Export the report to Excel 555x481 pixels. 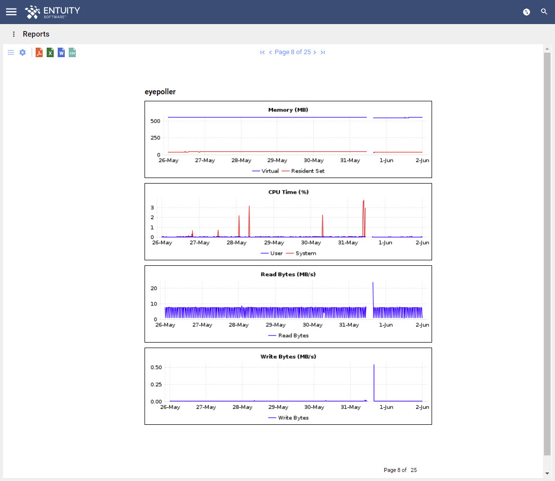coord(50,52)
